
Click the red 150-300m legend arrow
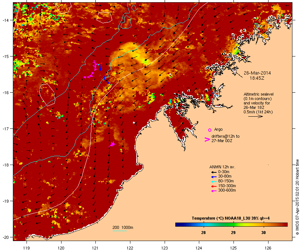click(x=214, y=186)
